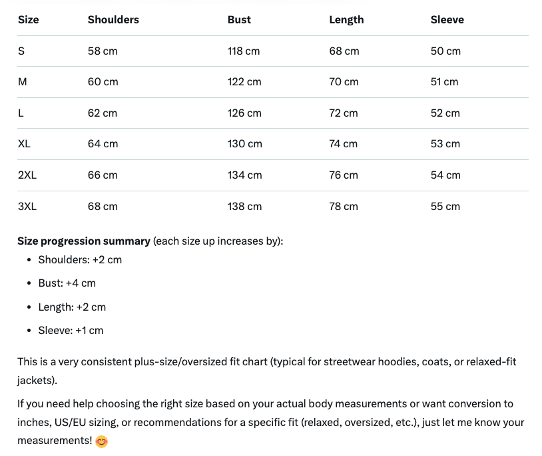Click the Shoulders: +2 cm bullet

click(80, 260)
